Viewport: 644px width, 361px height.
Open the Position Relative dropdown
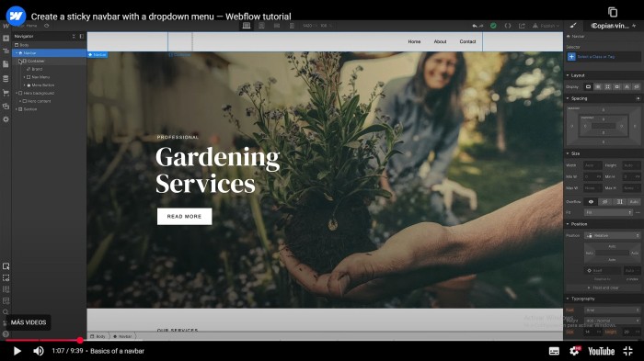[x=613, y=235]
